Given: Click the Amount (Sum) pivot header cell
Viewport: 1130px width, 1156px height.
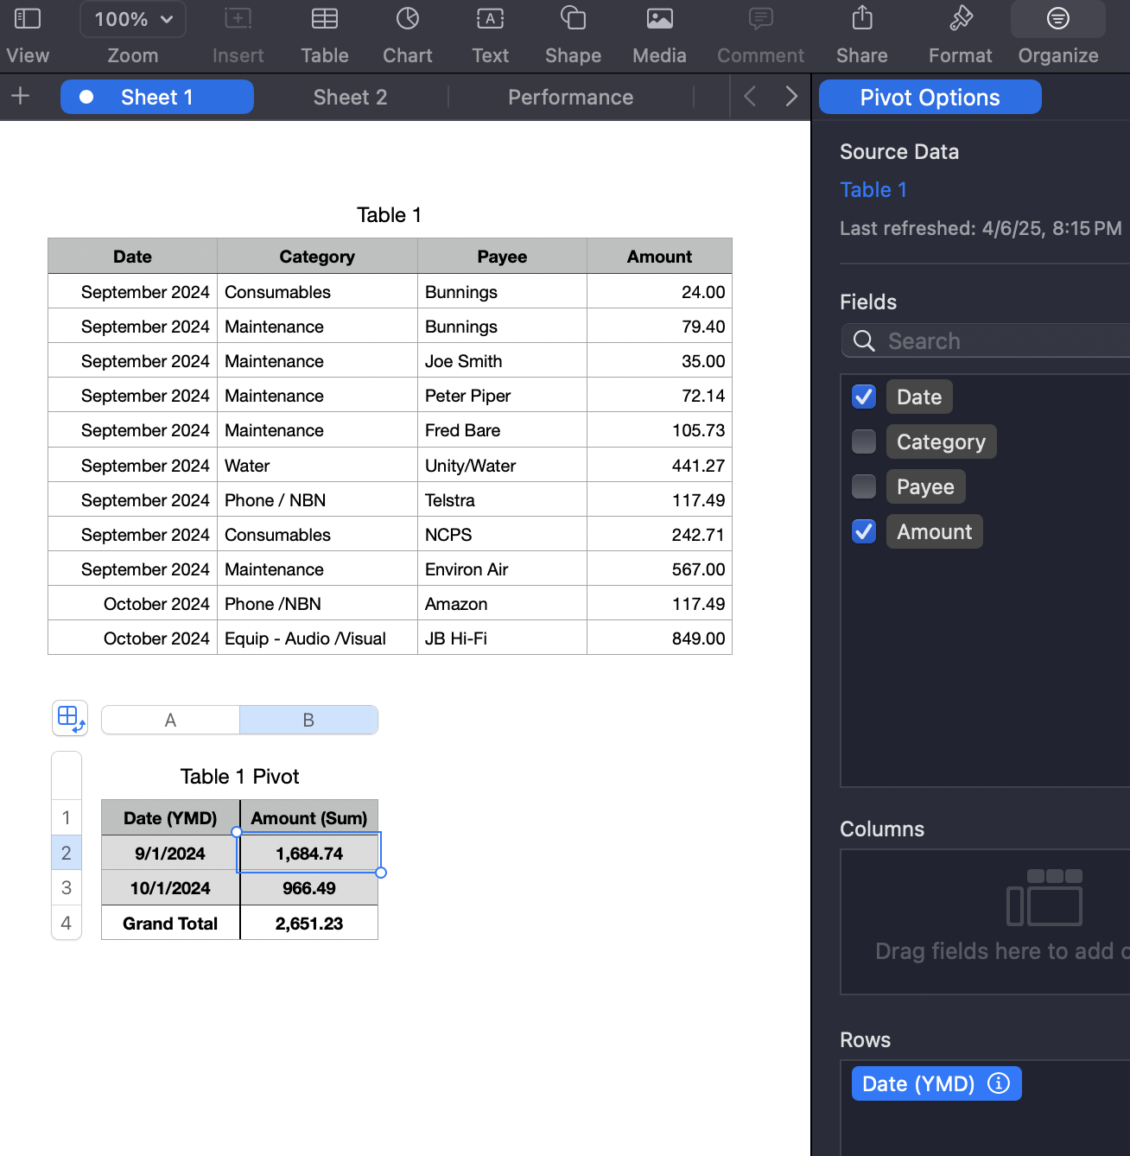Looking at the screenshot, I should coord(309,817).
